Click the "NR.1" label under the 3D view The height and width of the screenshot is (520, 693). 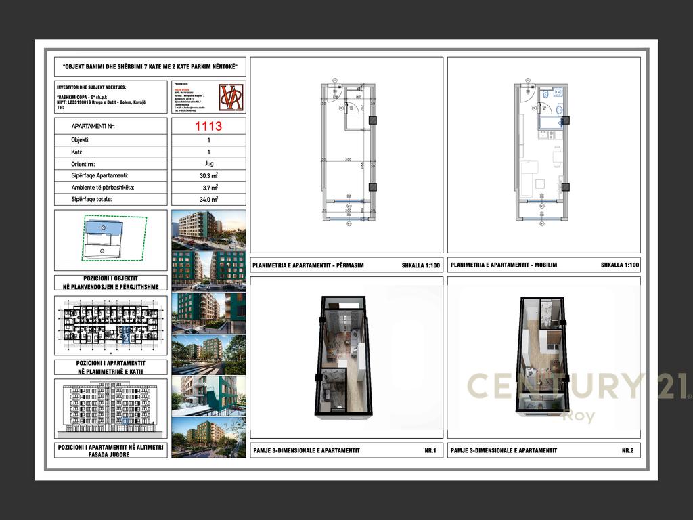[x=430, y=450]
